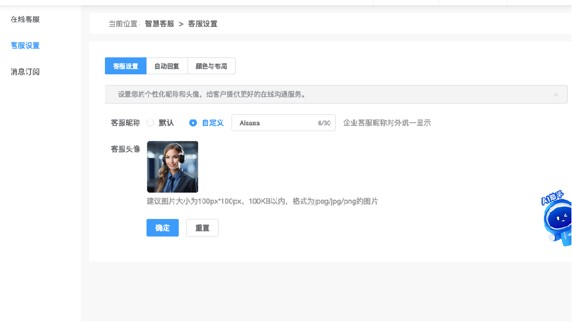Screen dimensions: 572x322
Task: Open 消息订阅 in the sidebar
Action: 25,72
